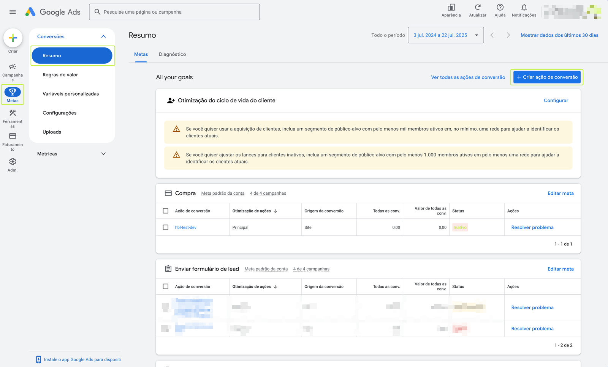Click Configurar for customer lifecycle optimization
This screenshot has width=608, height=367.
point(556,101)
